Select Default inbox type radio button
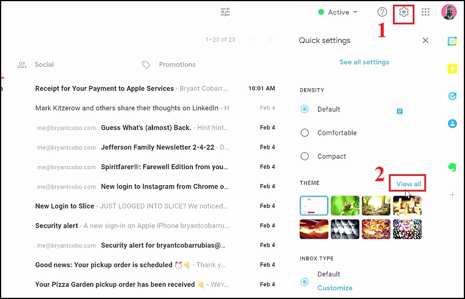This screenshot has height=299, width=465. click(x=305, y=282)
